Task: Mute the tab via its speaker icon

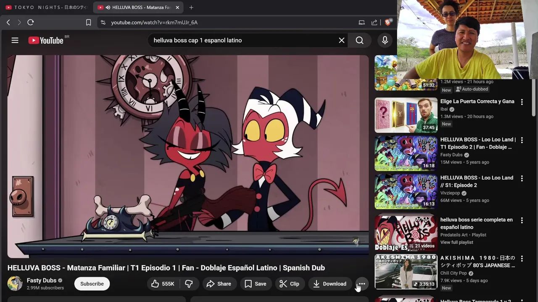Action: (x=108, y=8)
